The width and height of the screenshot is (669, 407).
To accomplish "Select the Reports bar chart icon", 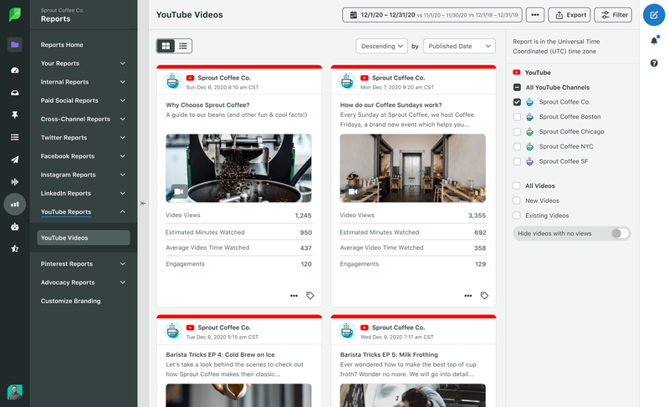I will tap(15, 204).
